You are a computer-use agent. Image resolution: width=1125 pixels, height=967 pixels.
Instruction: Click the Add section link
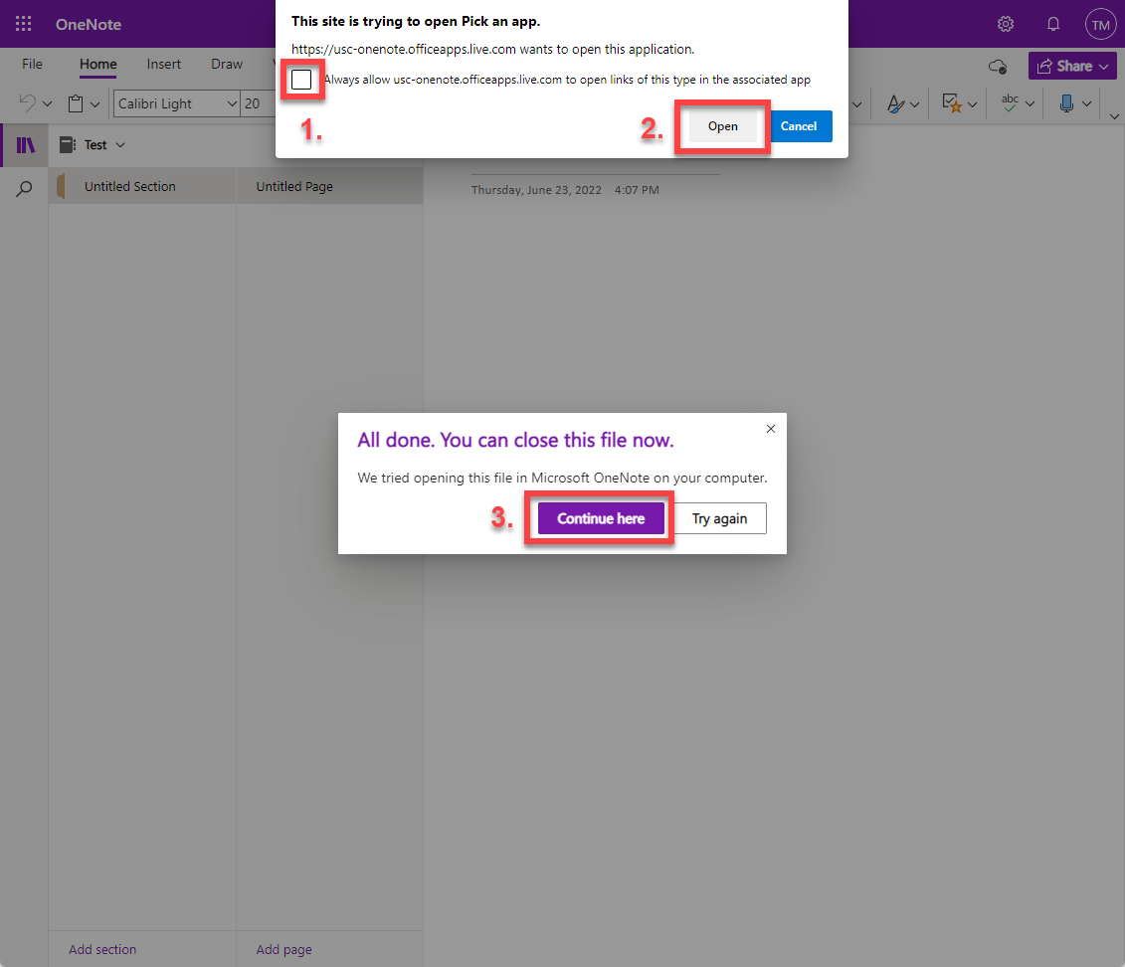(102, 949)
